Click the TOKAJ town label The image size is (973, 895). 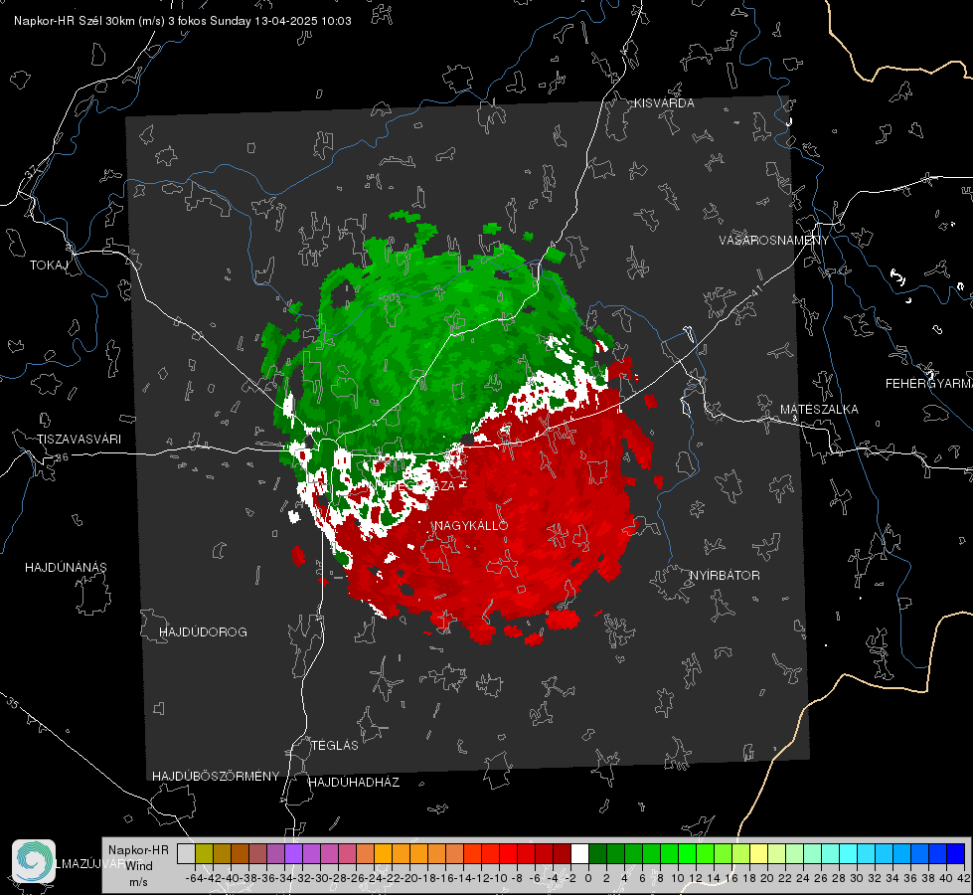[x=49, y=266]
